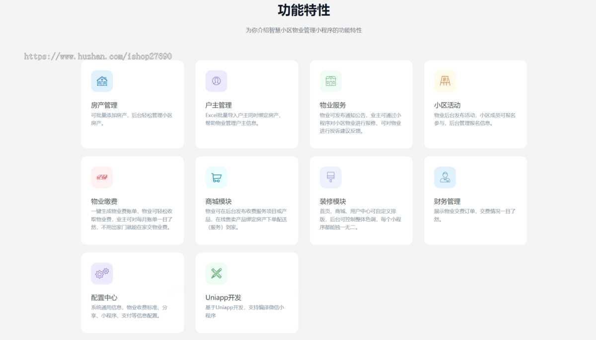
Task: Click description starting 展示物业交费订单
Action: (475, 215)
